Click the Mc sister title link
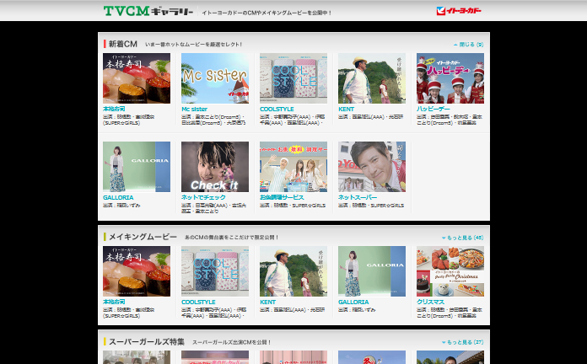Screen dimensions: 587x364 194,109
